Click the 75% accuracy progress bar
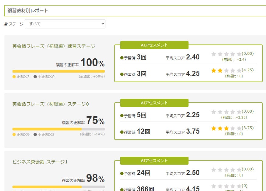Screen dimensions: 266x191 click(x=58, y=129)
